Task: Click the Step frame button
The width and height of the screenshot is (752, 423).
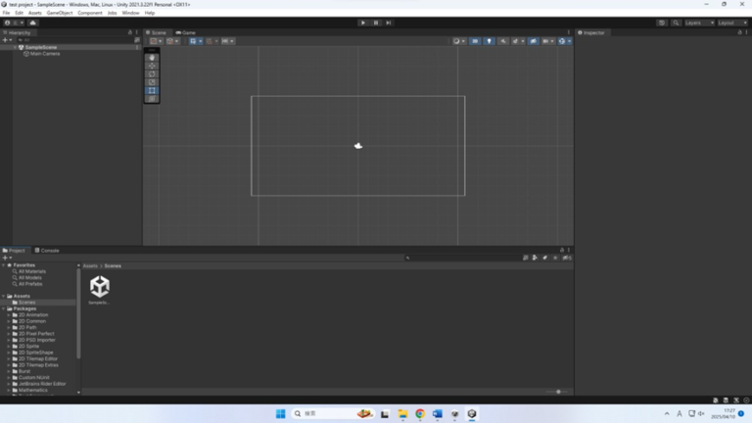Action: point(389,23)
